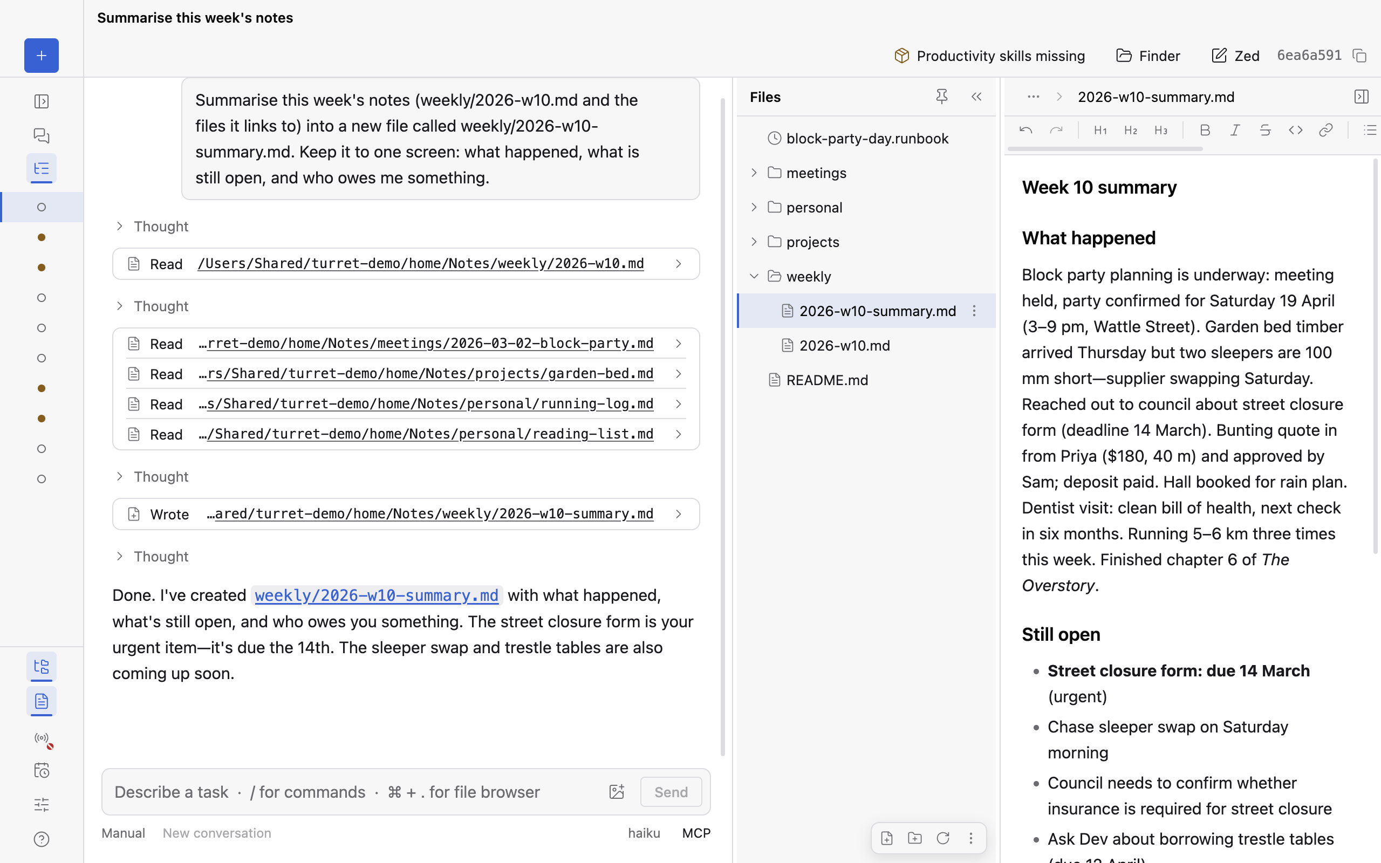
Task: Click the breadcrumb ellipsis in editor header
Action: coord(1034,97)
